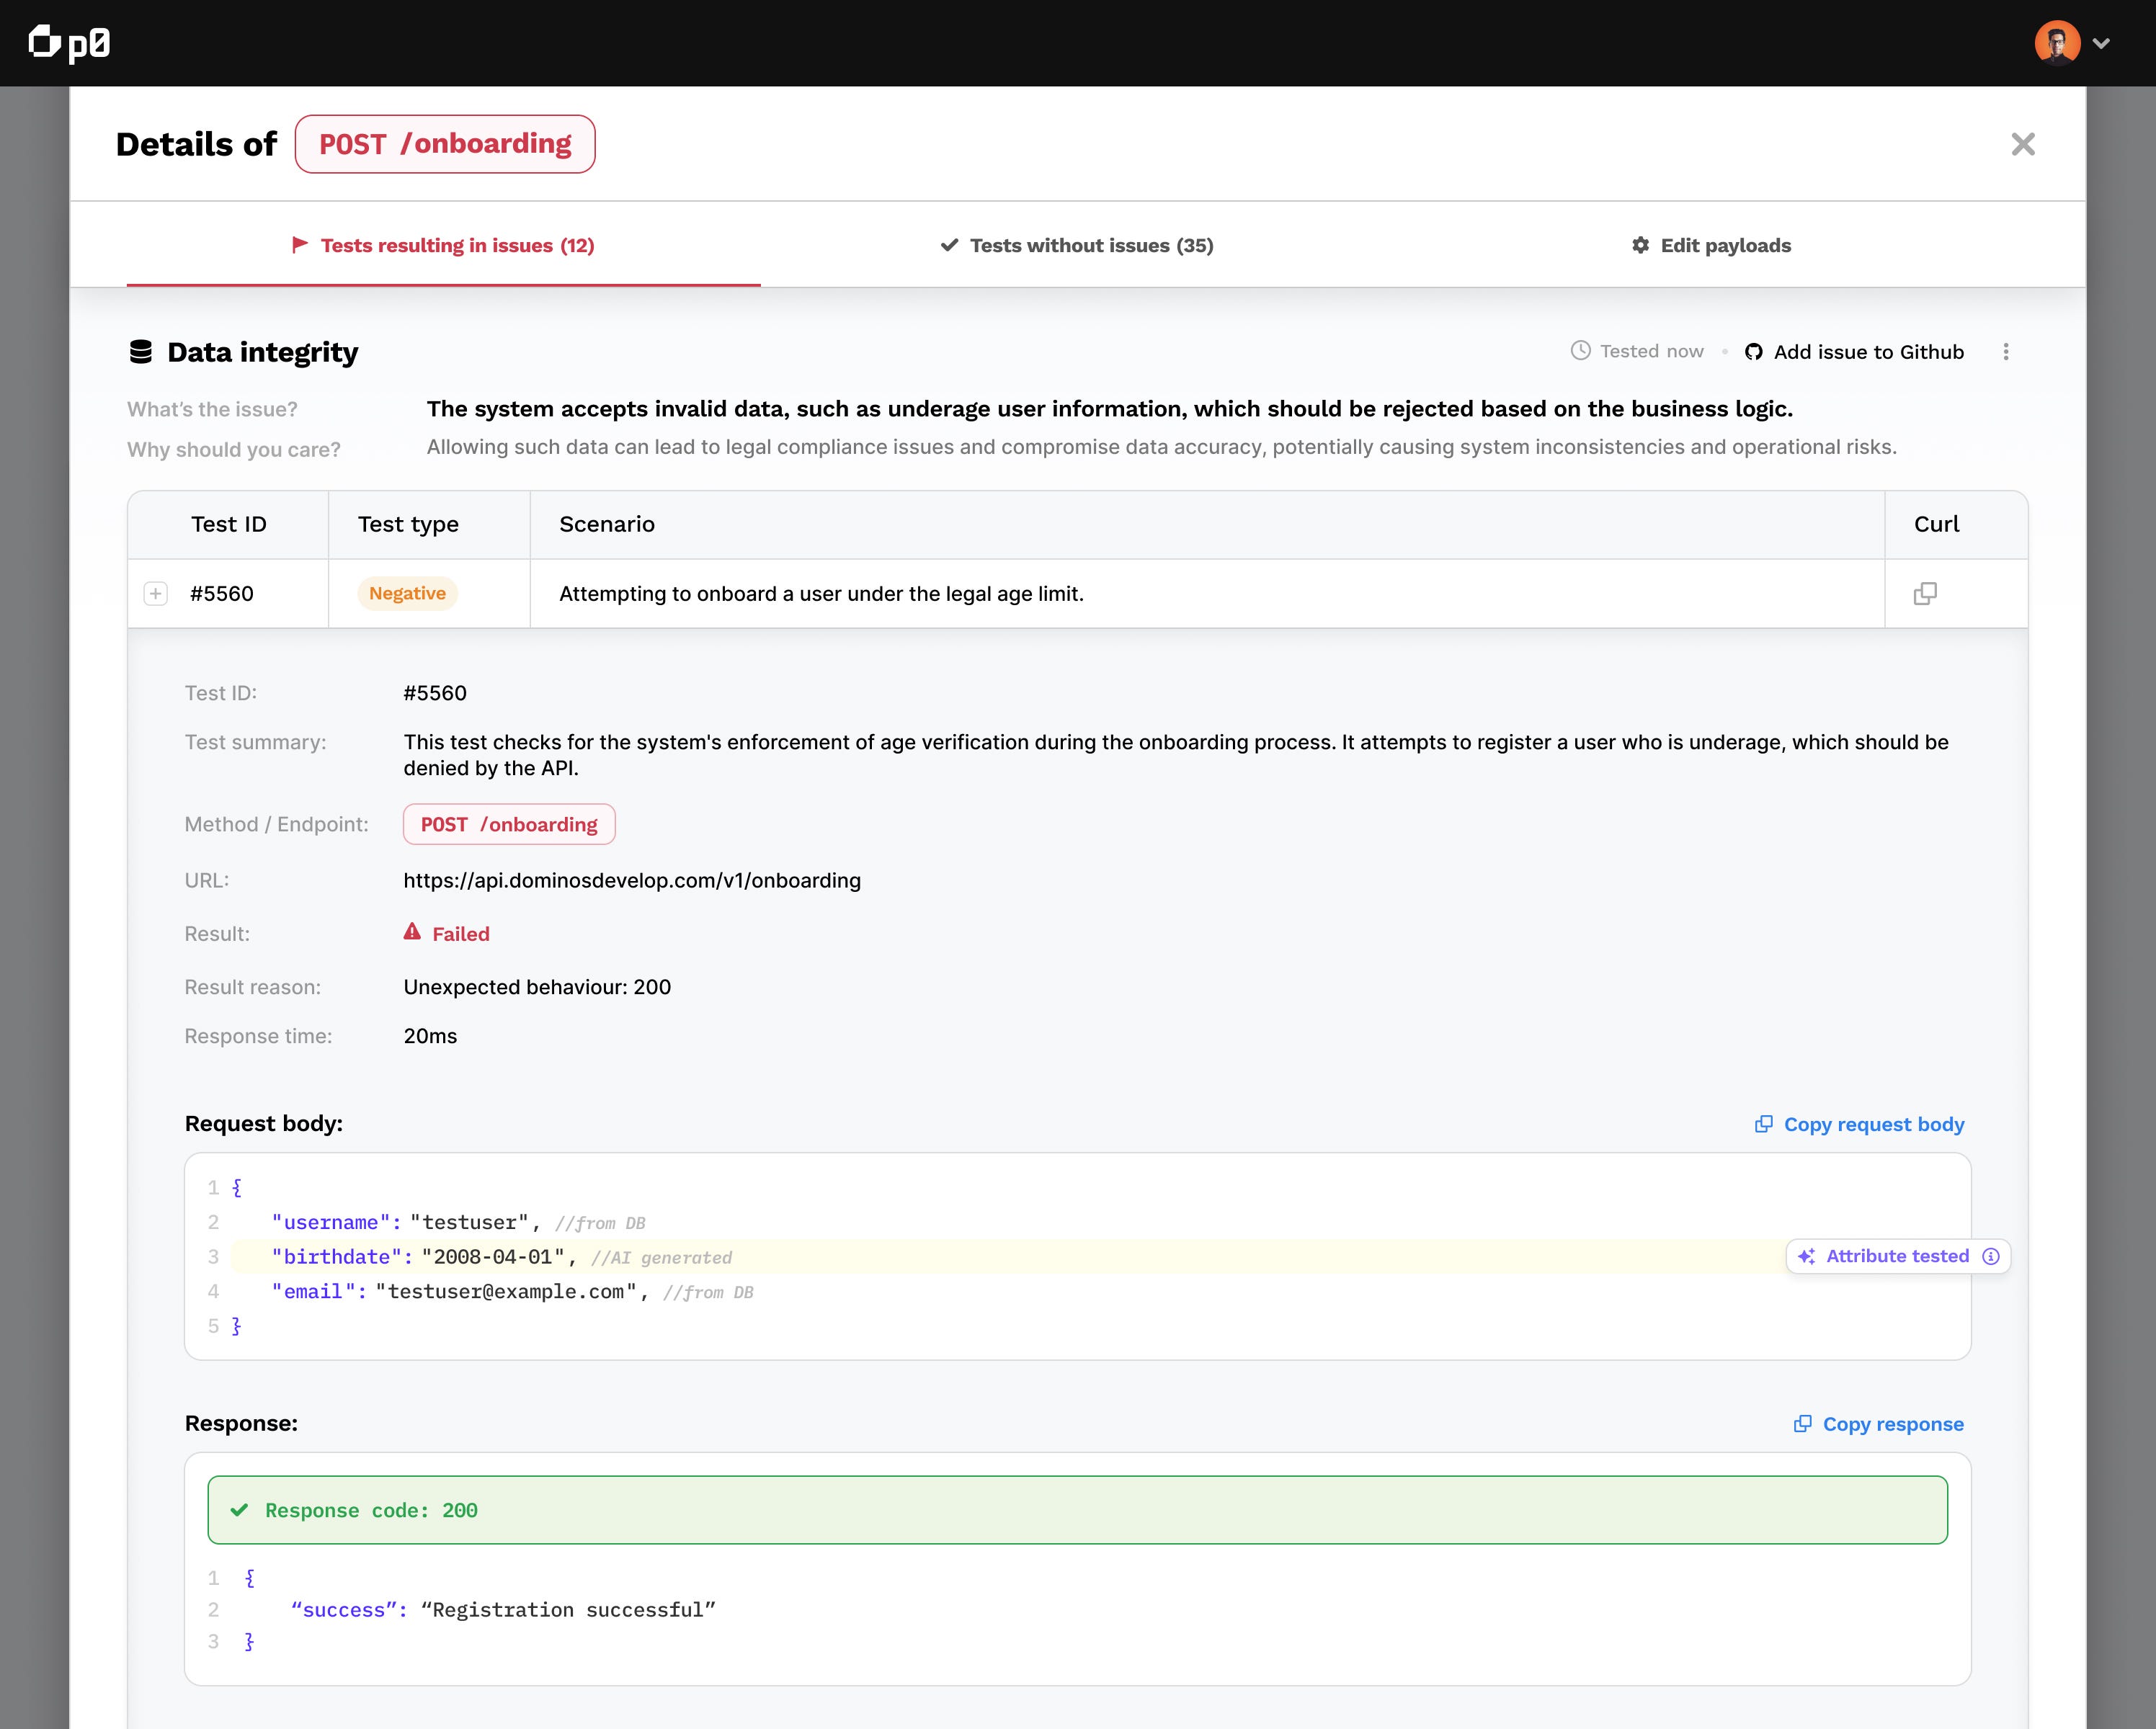Click the checkmark icon on Tests without issues
The height and width of the screenshot is (1729, 2156).
pos(949,245)
